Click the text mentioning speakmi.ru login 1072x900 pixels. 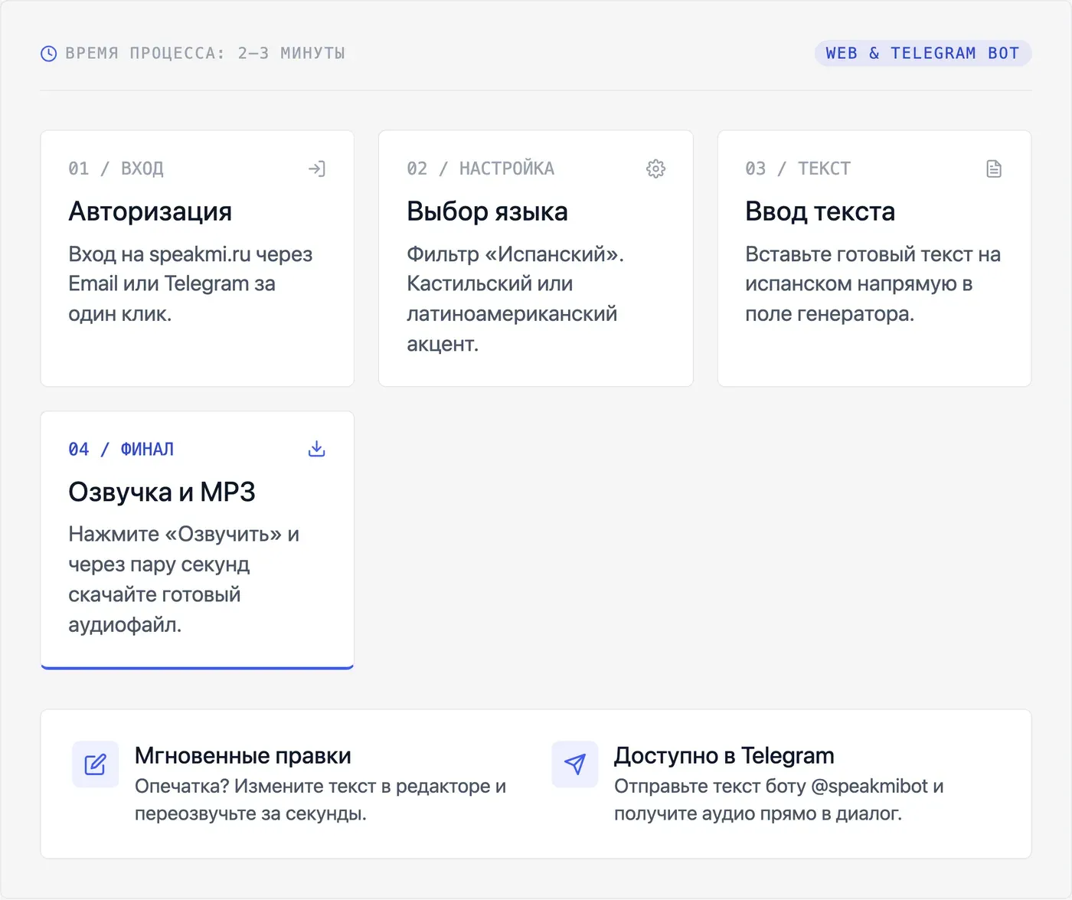(191, 284)
